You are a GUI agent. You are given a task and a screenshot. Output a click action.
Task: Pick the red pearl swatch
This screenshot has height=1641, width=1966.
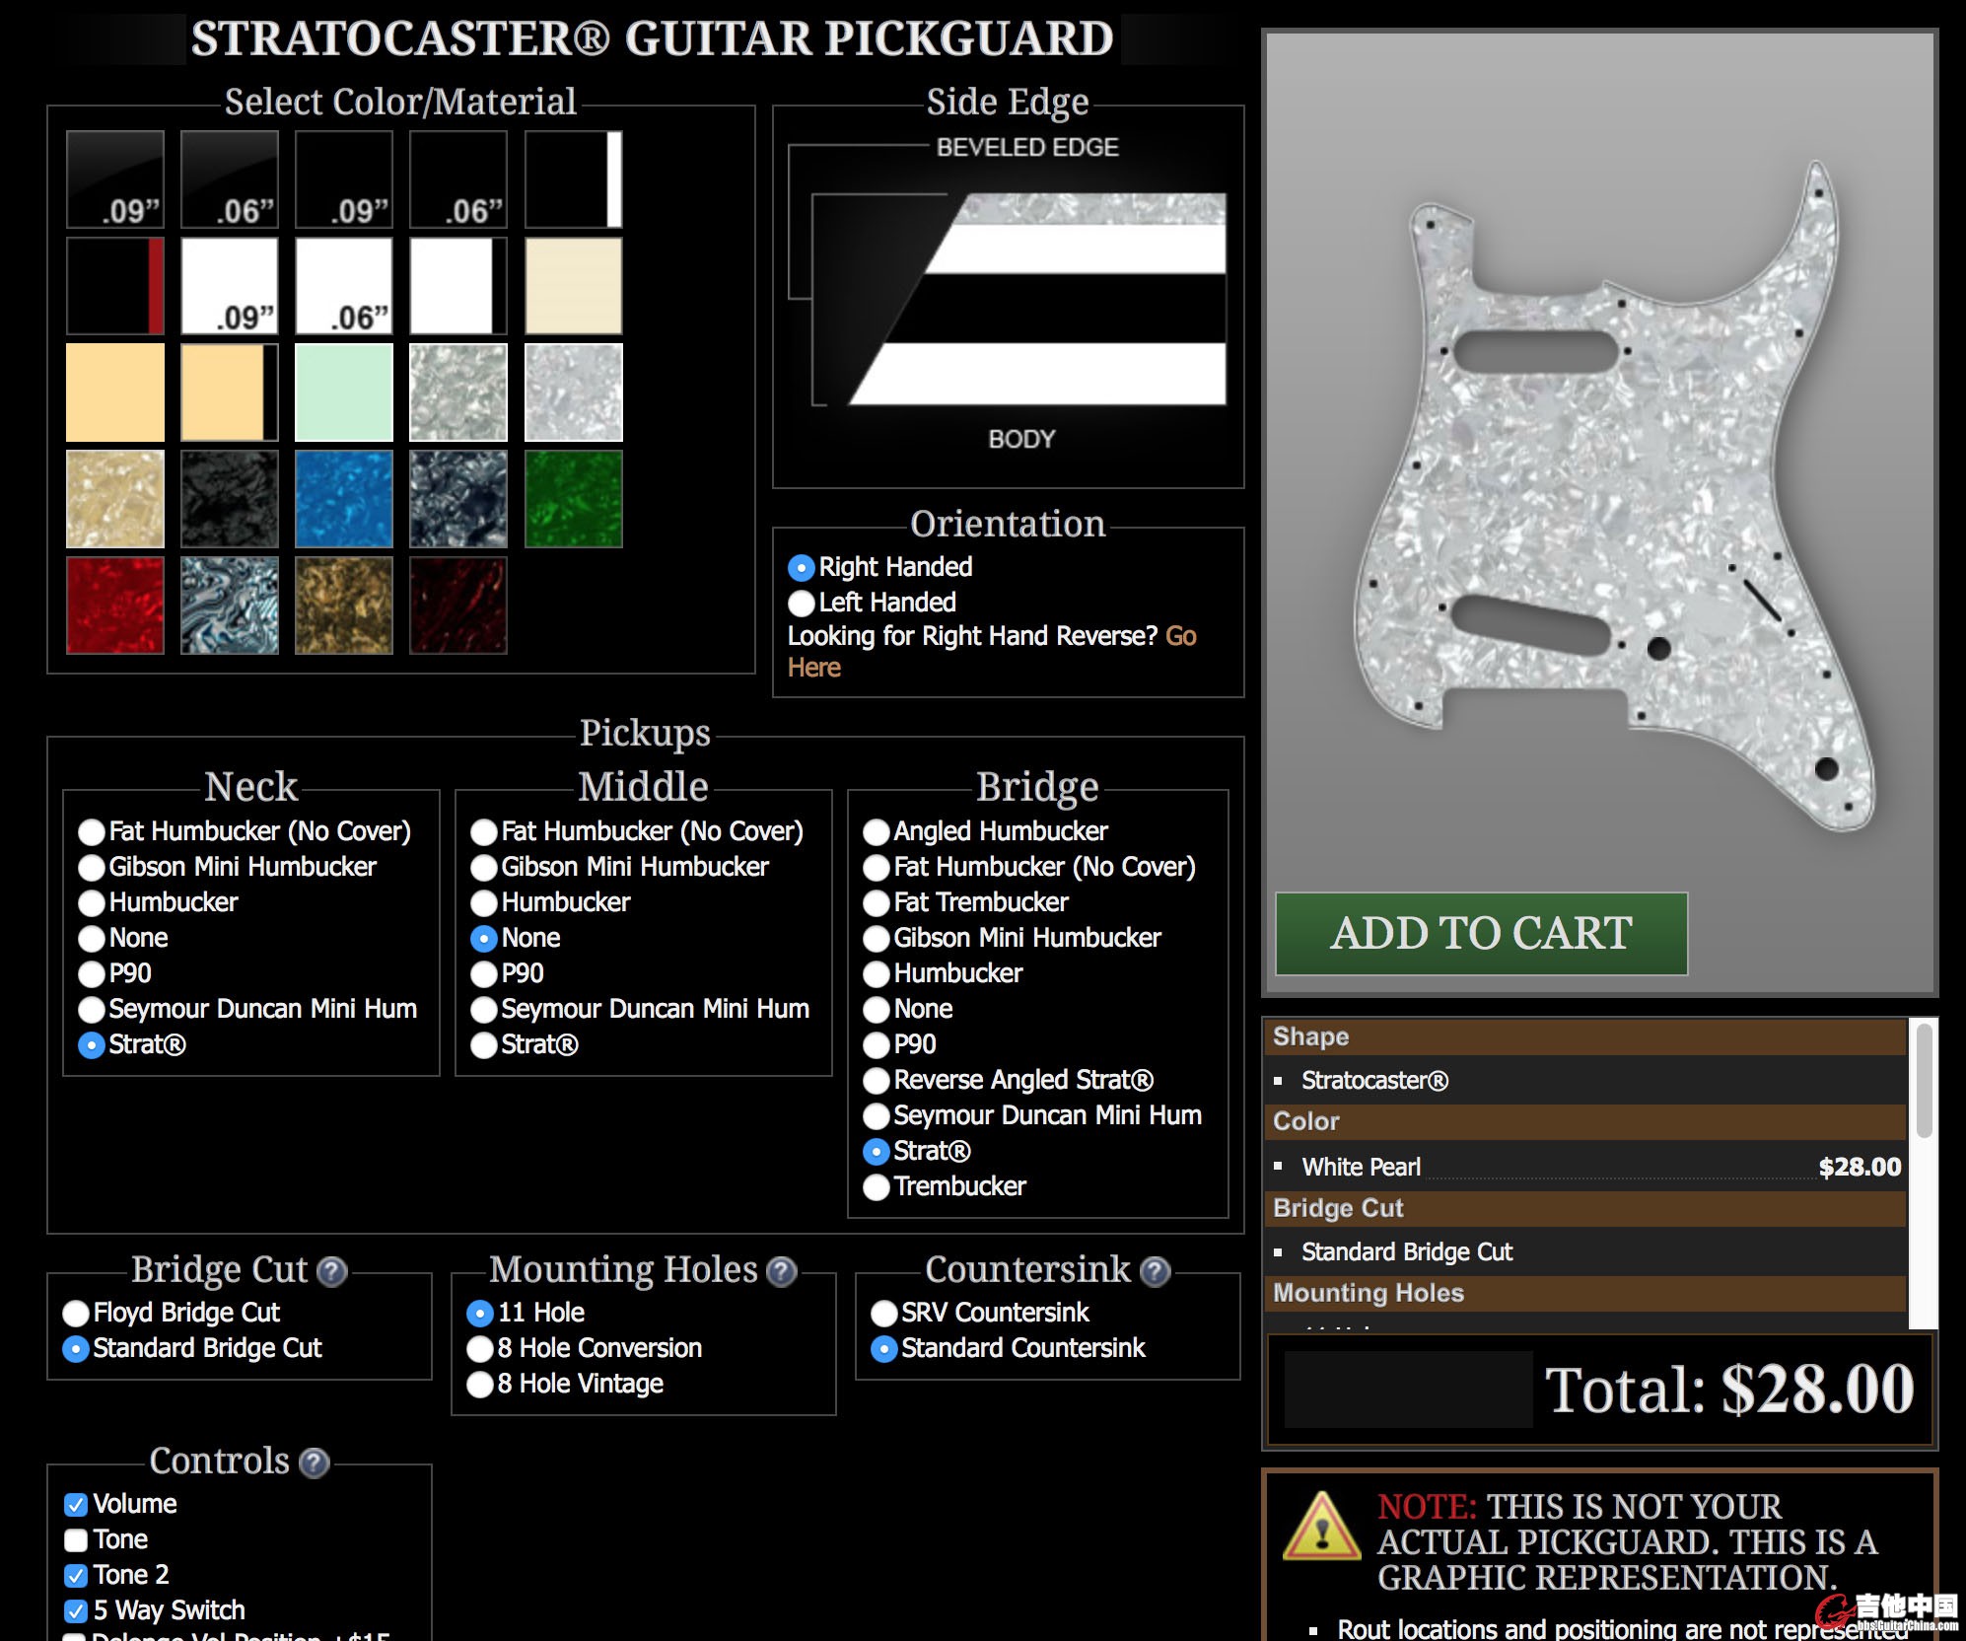tap(115, 606)
